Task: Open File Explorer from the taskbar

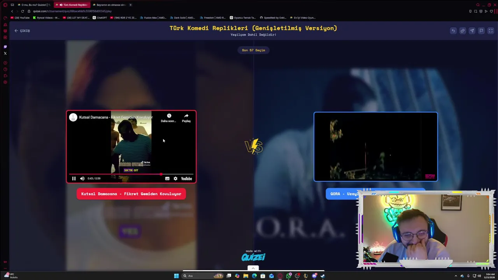Action: pyautogui.click(x=246, y=276)
